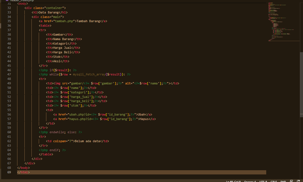Click the "tambah.php" href value

[64, 21]
